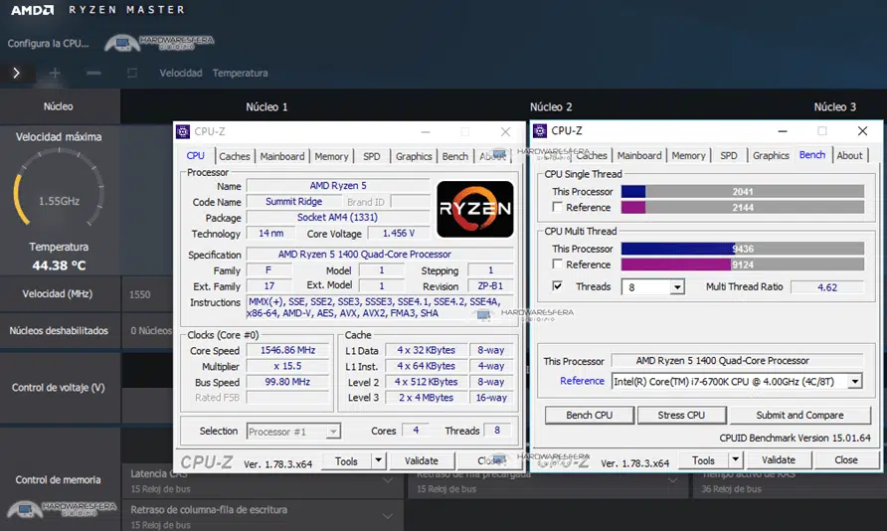887x531 pixels.
Task: Click the Núcleo 2 column header
Action: tap(551, 106)
